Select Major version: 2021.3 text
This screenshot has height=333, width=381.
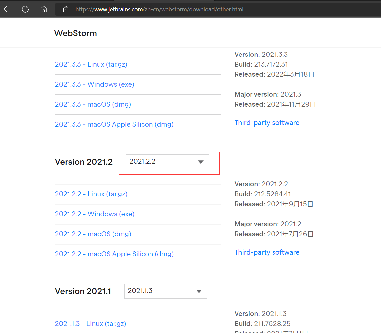click(x=268, y=94)
